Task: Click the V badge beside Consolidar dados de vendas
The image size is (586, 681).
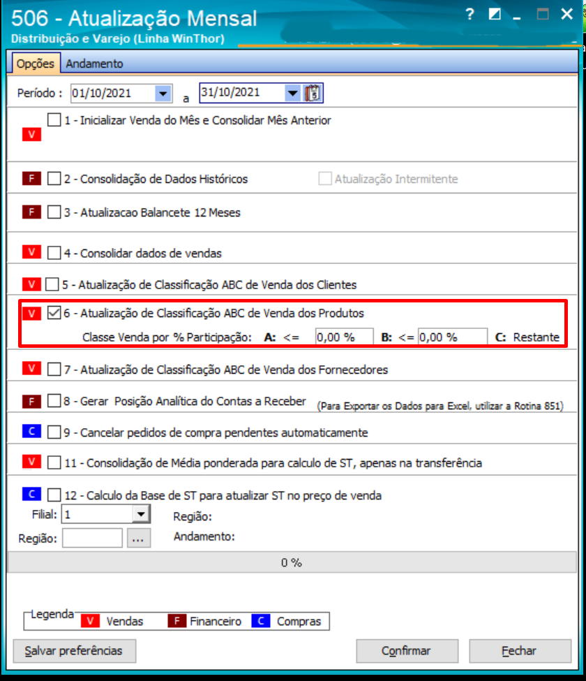Action: [x=31, y=251]
